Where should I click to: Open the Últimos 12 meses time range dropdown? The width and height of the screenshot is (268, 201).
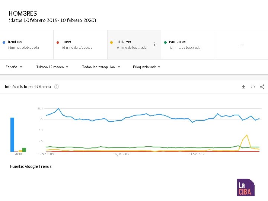[52, 67]
